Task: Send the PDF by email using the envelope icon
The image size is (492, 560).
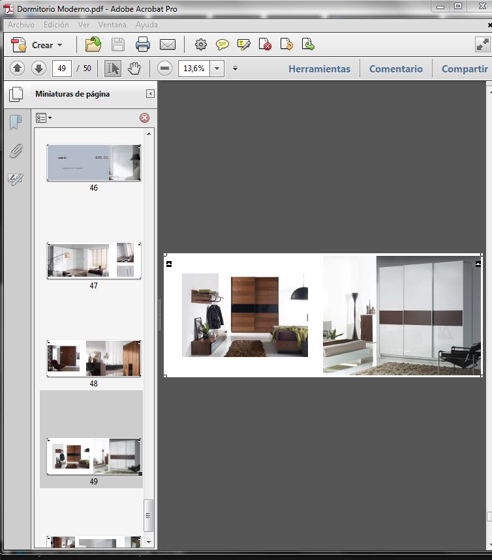Action: tap(168, 45)
